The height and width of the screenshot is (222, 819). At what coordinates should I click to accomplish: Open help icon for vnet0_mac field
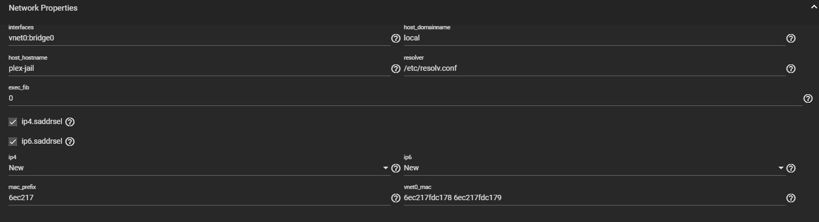(x=791, y=198)
